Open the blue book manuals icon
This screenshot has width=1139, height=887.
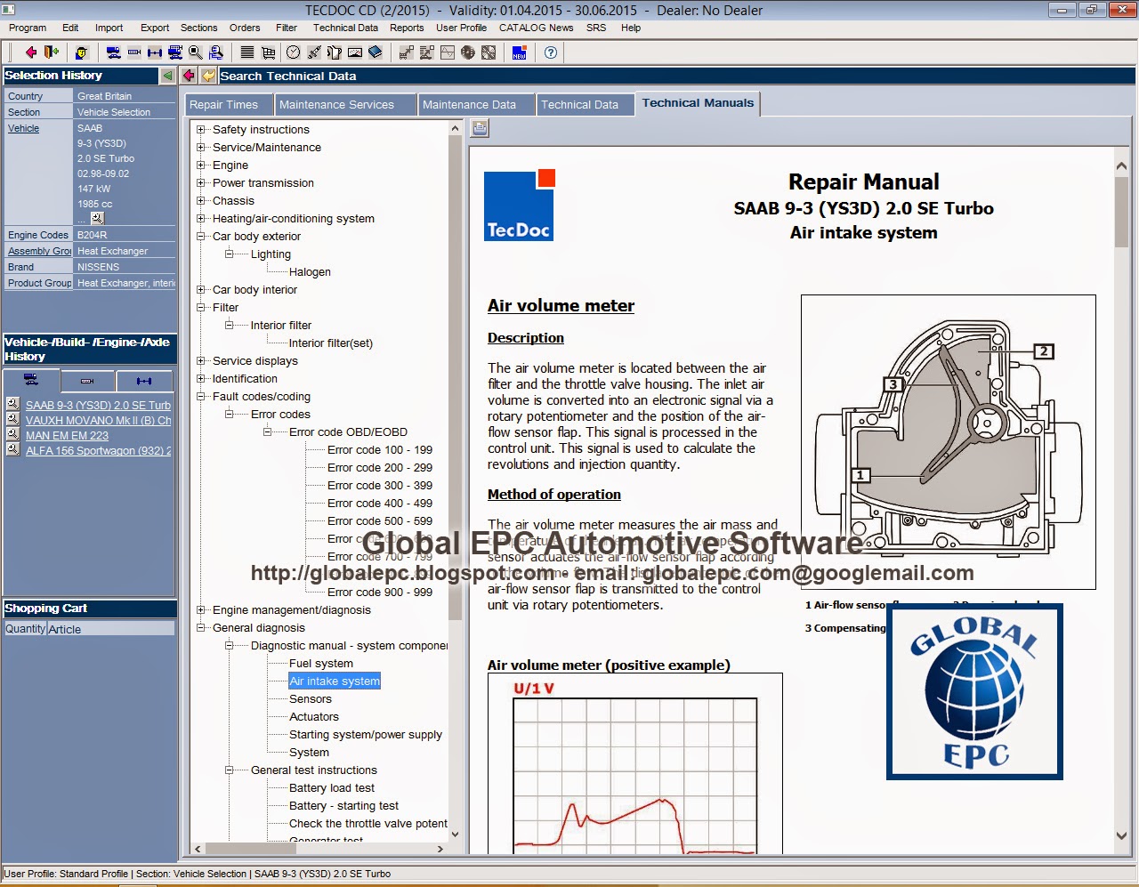point(376,52)
